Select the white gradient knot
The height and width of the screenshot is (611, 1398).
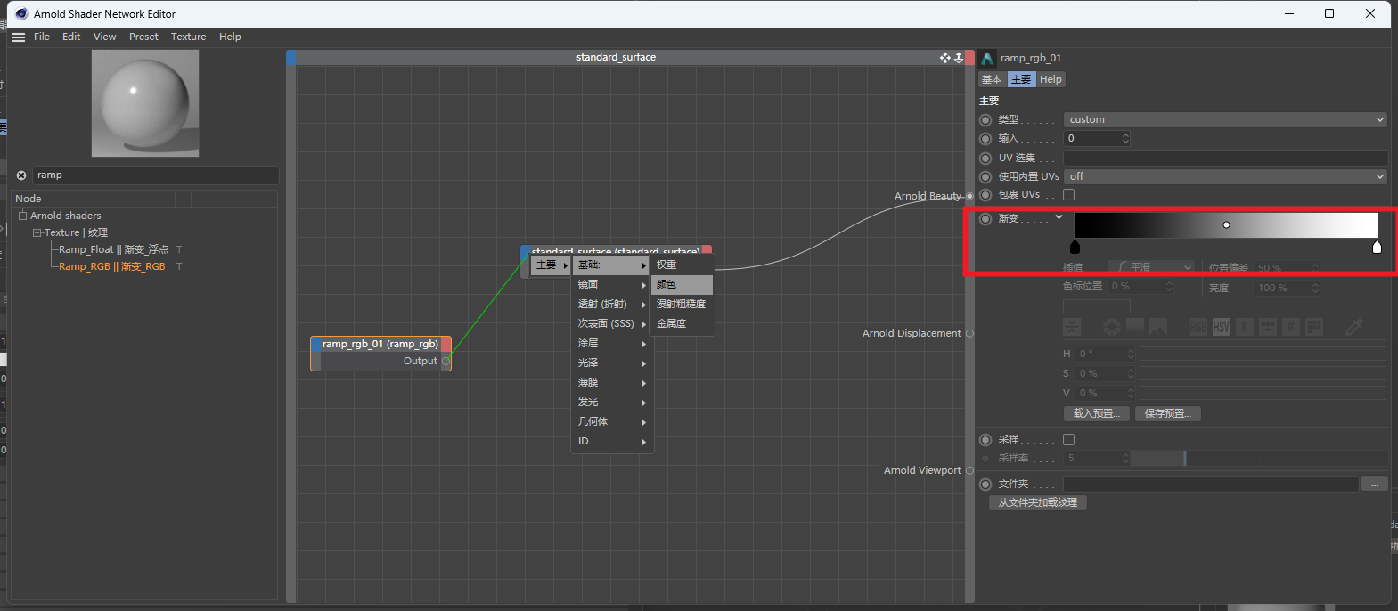pos(1378,247)
